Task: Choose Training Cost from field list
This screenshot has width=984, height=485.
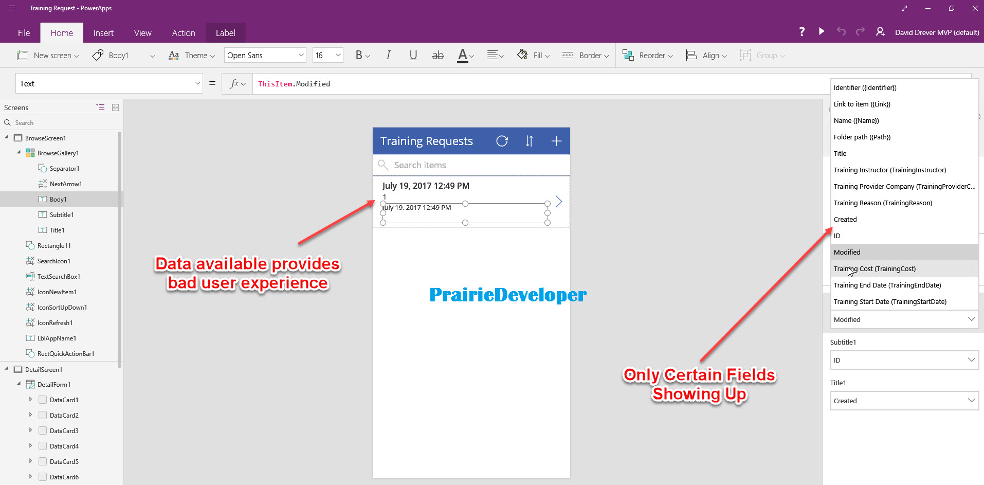Action: point(904,268)
